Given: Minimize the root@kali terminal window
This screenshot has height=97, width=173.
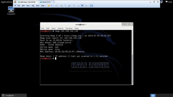Looking at the screenshot, I should coord(124,24).
